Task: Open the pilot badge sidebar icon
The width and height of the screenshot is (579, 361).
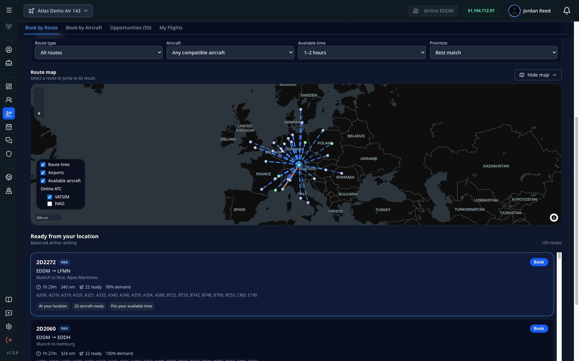Action: click(9, 191)
